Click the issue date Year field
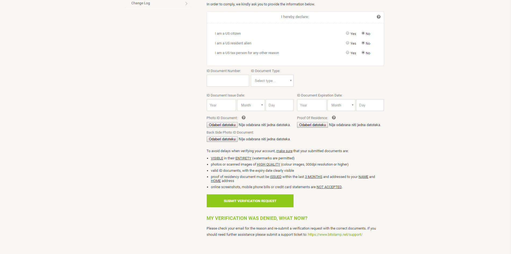511x254 pixels. (x=221, y=105)
